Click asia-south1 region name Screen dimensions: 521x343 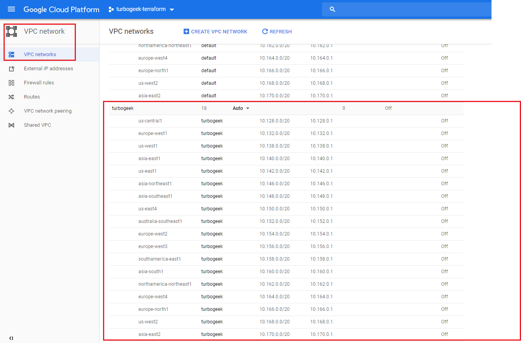[x=151, y=272]
